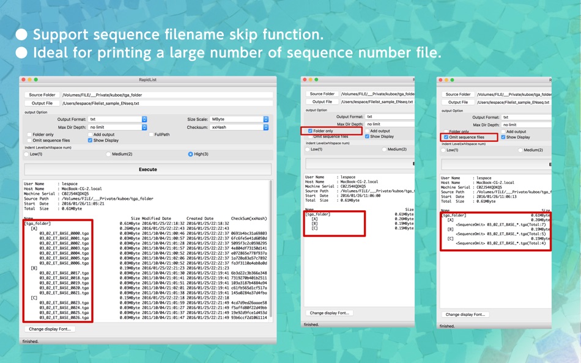Image resolution: width=581 pixels, height=363 pixels.
Task: Open the Size Scale MByte dropdown
Action: click(x=239, y=119)
